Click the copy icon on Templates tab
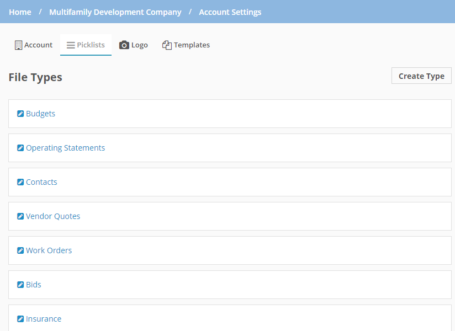This screenshot has width=455, height=331. coord(167,45)
